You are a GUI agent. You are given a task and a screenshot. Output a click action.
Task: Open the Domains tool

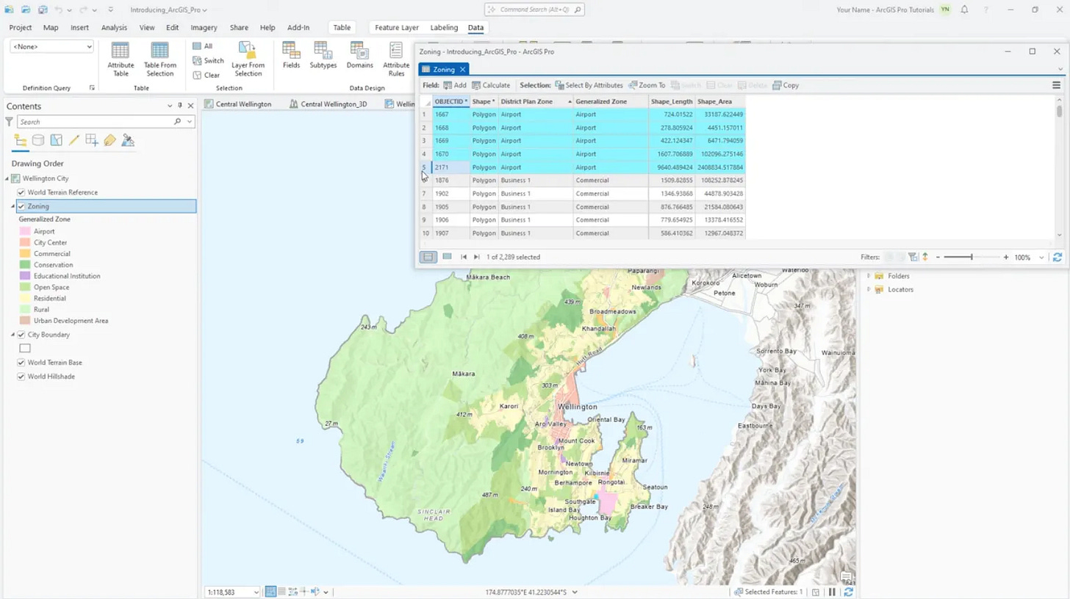click(x=359, y=56)
